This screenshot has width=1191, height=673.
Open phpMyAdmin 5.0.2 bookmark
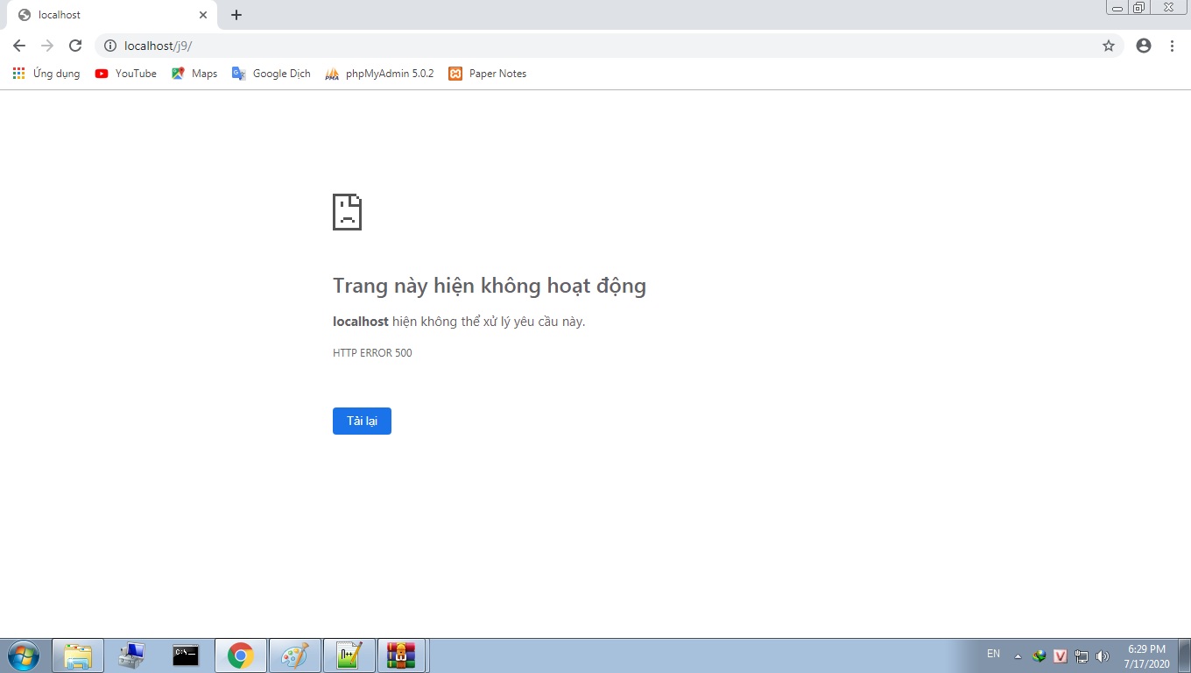coord(379,74)
